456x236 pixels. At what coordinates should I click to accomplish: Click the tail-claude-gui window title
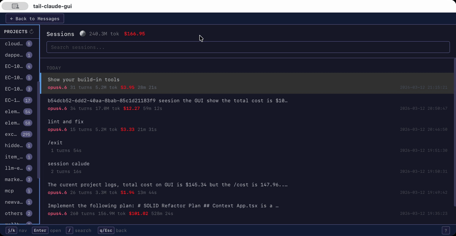pos(52,6)
